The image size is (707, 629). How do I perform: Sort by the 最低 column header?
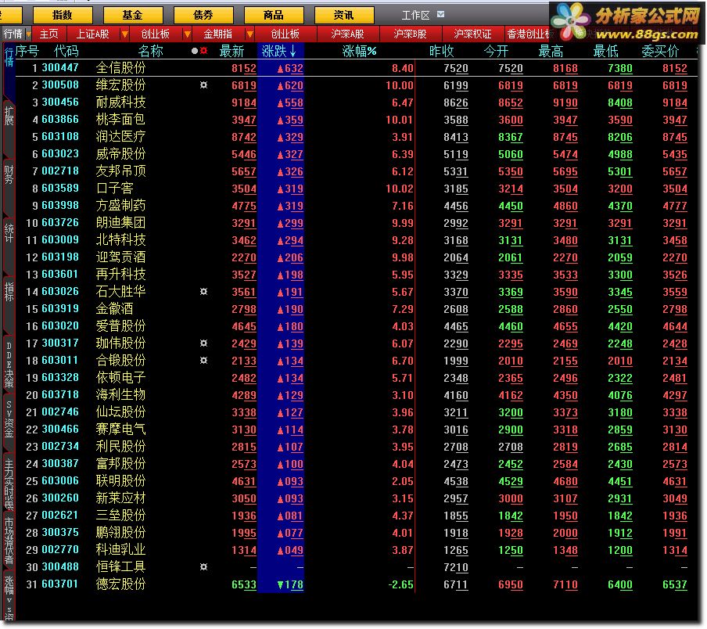(605, 51)
